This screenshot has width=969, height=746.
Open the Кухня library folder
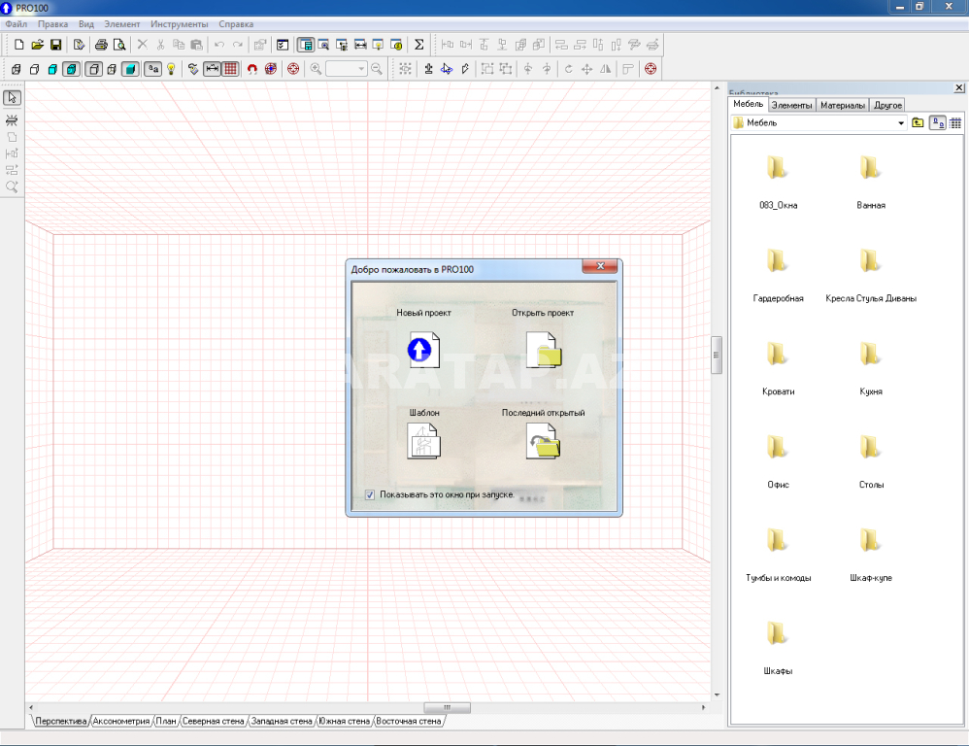pos(871,368)
